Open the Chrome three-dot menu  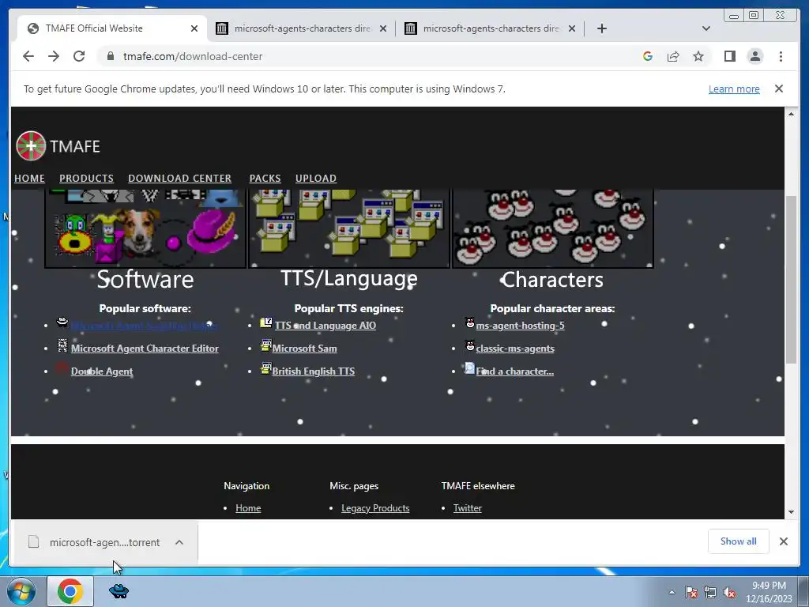pos(781,56)
